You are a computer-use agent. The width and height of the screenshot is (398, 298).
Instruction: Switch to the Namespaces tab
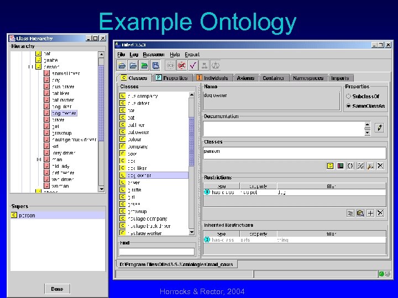click(308, 78)
